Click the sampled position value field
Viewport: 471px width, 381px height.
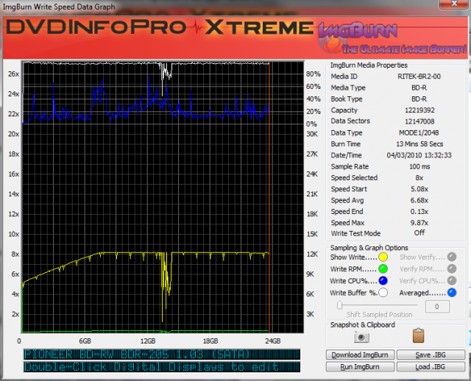click(x=437, y=307)
